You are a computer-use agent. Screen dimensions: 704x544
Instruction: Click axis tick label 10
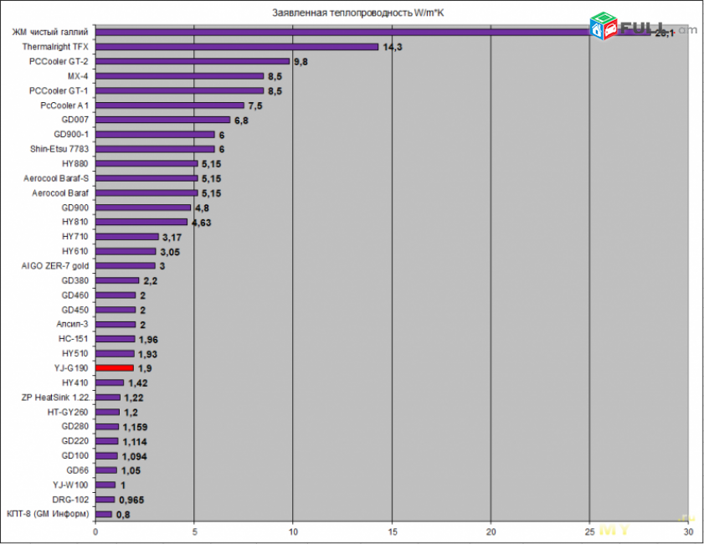click(x=293, y=532)
